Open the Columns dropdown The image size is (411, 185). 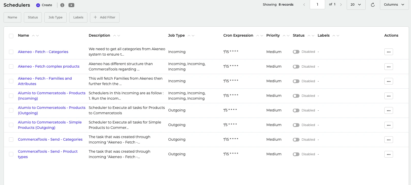[394, 5]
